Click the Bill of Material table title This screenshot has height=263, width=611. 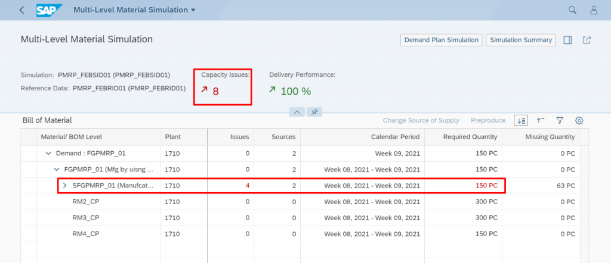click(x=47, y=120)
